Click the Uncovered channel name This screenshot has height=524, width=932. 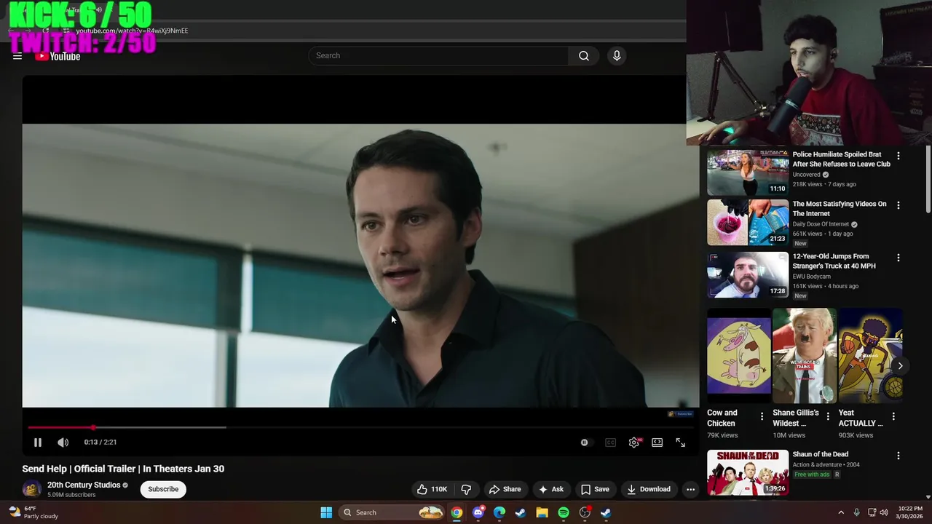(x=806, y=175)
